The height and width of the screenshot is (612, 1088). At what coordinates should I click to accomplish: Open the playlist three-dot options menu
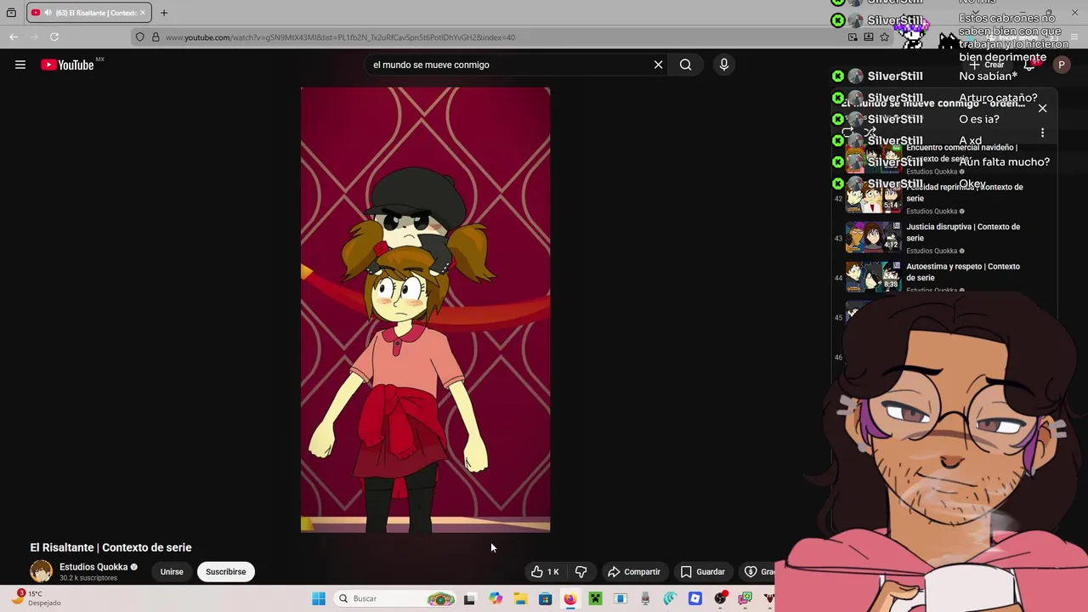point(1042,133)
